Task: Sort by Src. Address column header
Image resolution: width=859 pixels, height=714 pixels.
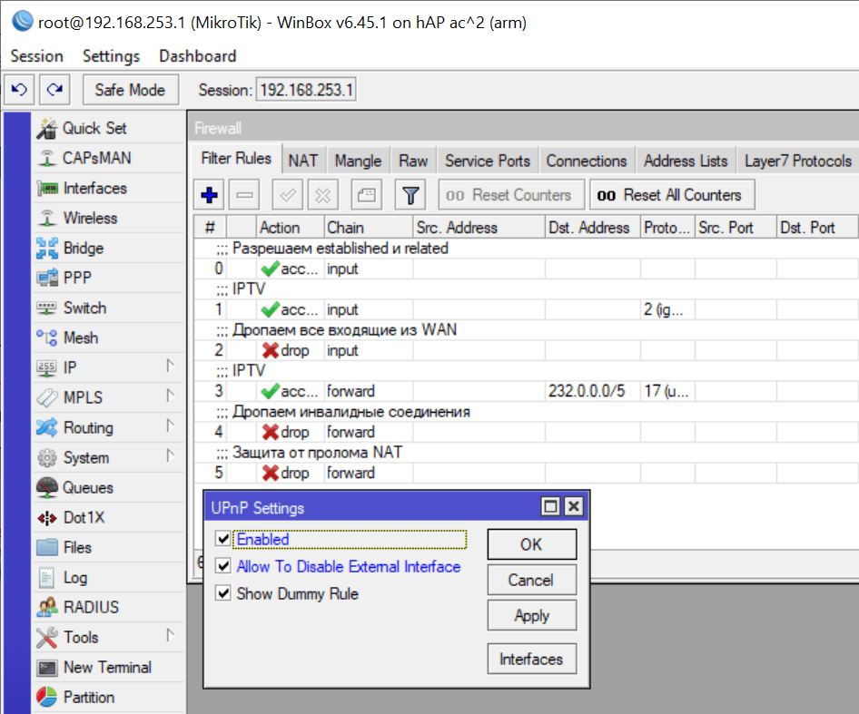Action: coord(479,227)
